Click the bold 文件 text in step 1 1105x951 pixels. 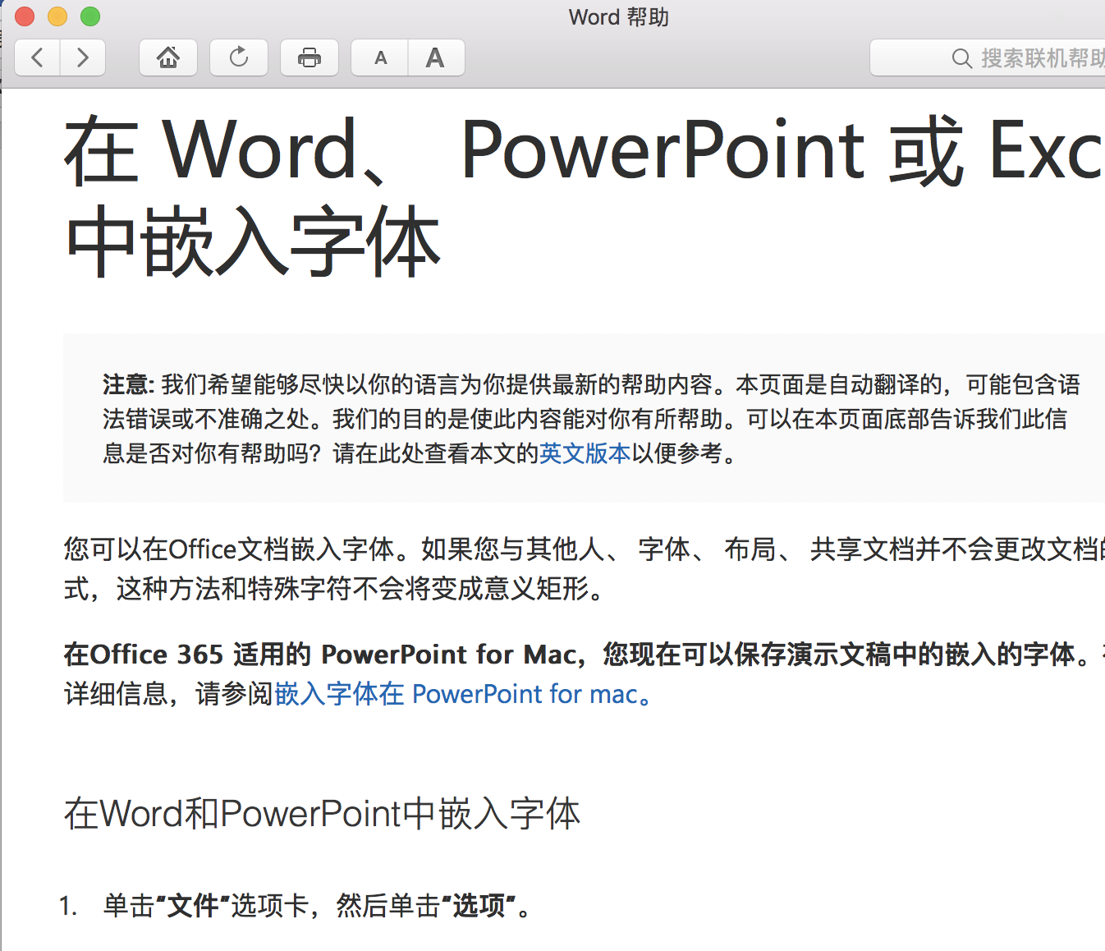pyautogui.click(x=197, y=907)
